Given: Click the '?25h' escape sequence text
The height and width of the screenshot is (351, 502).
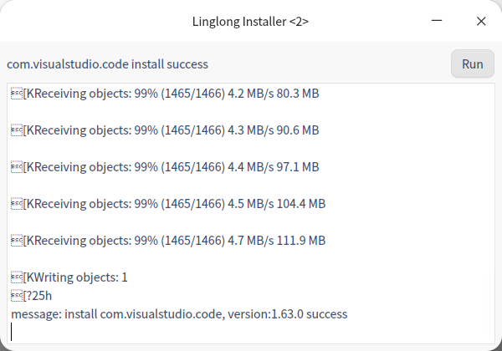Looking at the screenshot, I should point(41,296).
